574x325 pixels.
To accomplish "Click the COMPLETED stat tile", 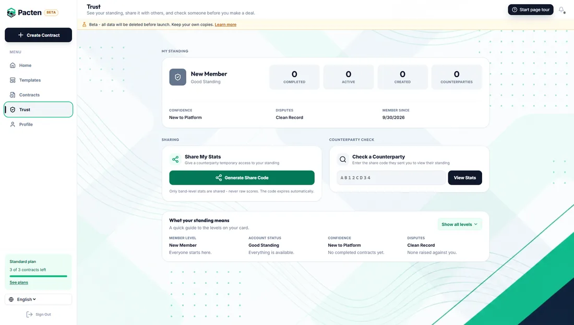I will tap(294, 77).
